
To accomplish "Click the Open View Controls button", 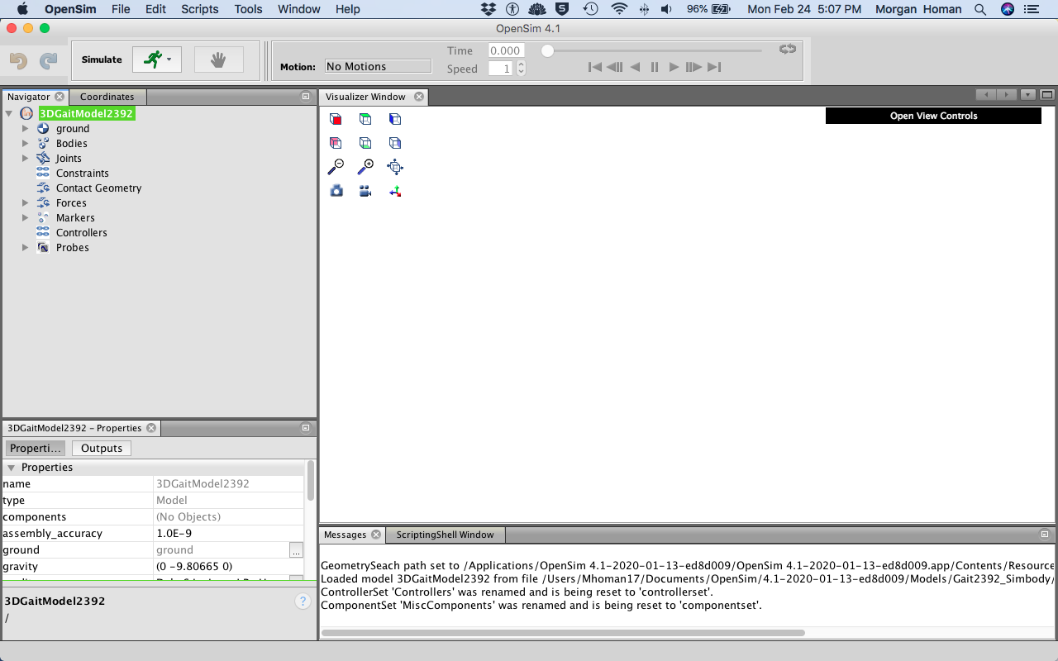I will 933,116.
